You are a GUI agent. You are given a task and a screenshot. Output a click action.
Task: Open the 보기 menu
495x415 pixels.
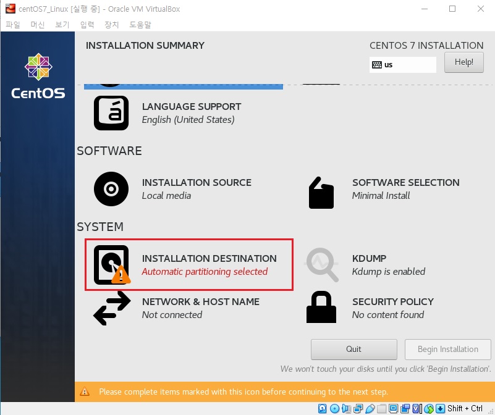62,24
